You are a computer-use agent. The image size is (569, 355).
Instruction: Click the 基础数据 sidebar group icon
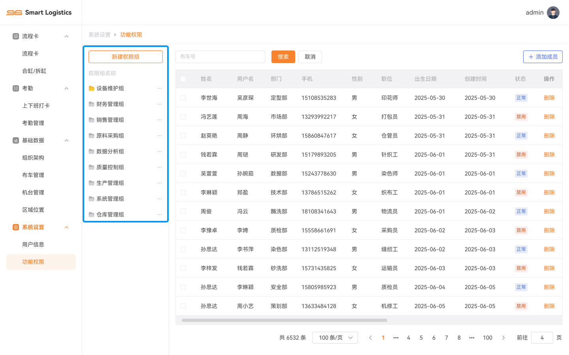16,140
